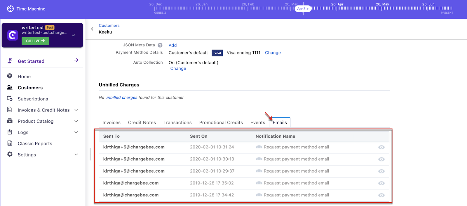Image resolution: width=467 pixels, height=206 pixels.
Task: View email sent on 2020-02-01 10:29:37
Action: click(x=381, y=171)
